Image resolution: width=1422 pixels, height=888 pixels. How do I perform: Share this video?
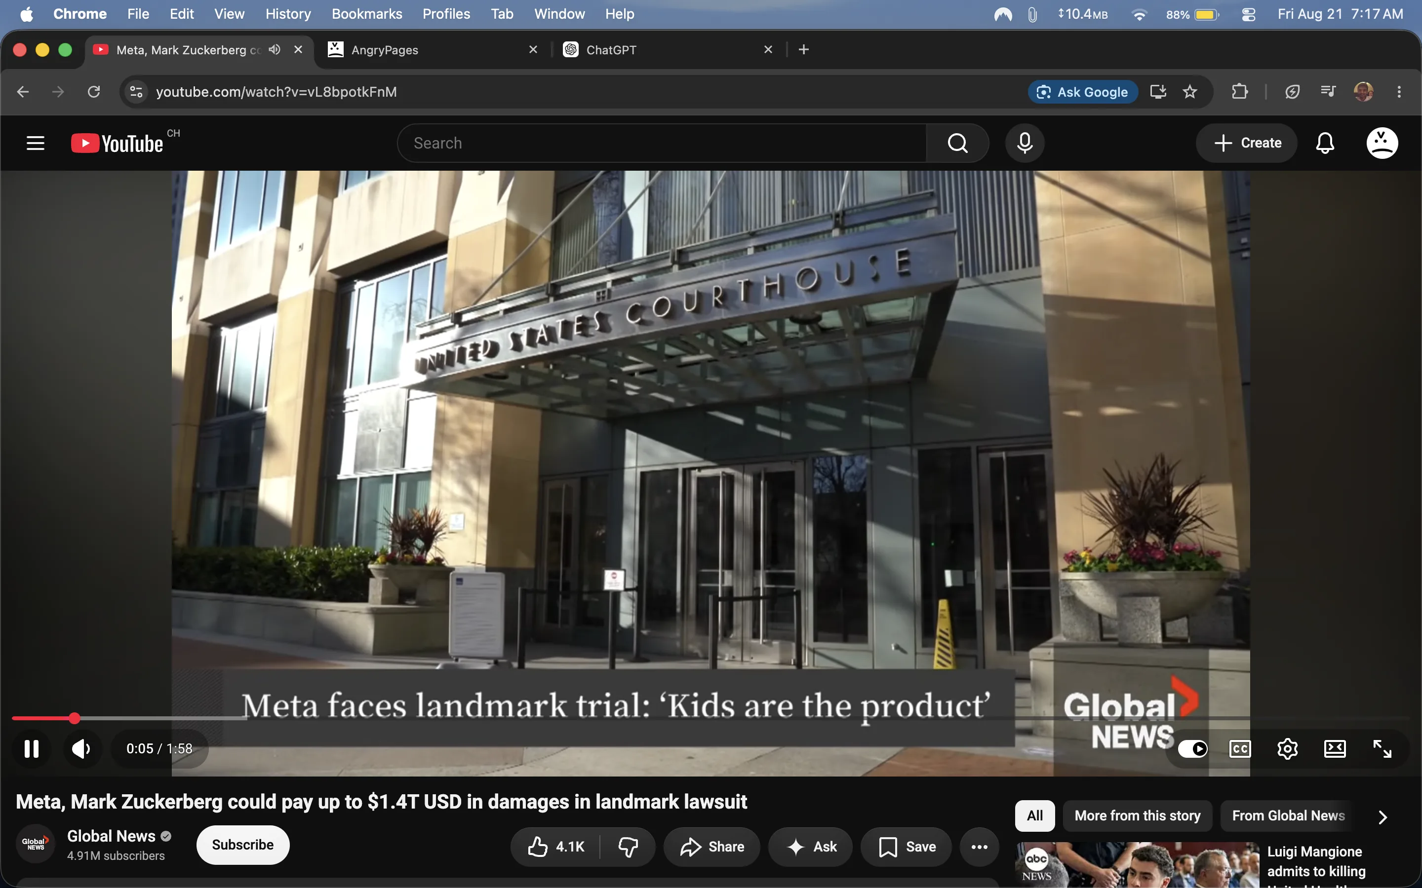[x=711, y=846]
